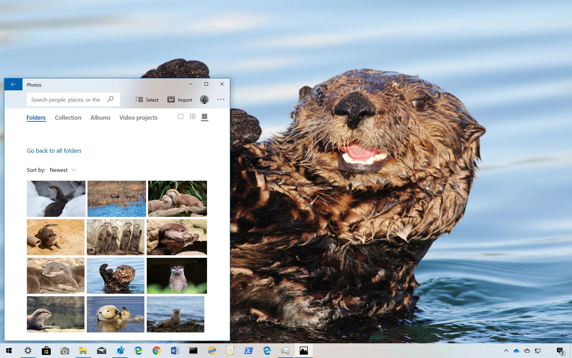Open the notifications Action Center chevron
The width and height of the screenshot is (572, 358).
(x=560, y=350)
